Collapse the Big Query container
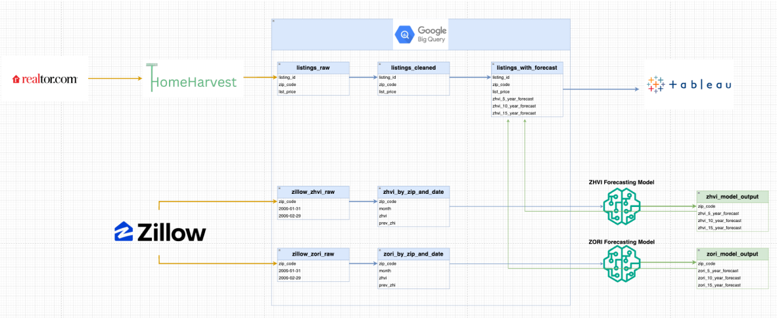This screenshot has height=318, width=777. [x=273, y=21]
